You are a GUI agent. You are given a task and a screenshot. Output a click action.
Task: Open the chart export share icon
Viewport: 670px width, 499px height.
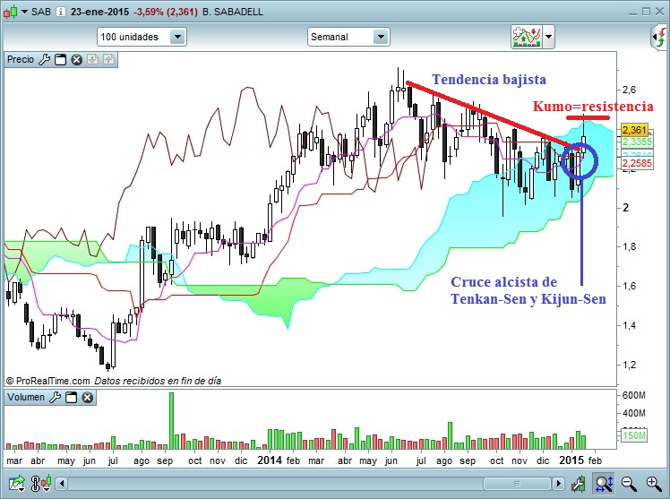coord(17,484)
